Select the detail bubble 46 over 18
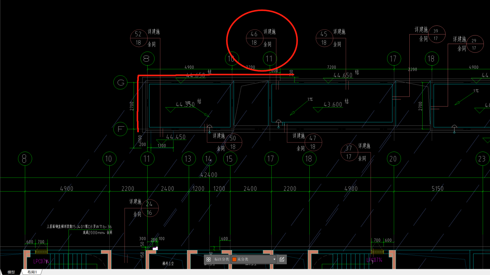 pos(254,38)
